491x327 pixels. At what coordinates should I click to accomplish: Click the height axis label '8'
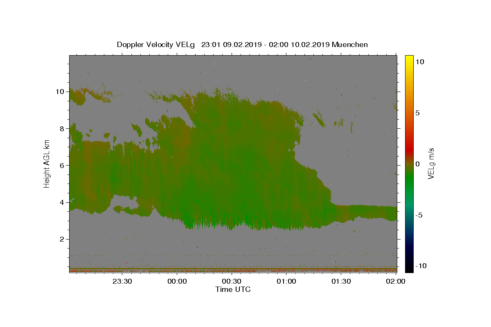tap(62, 128)
